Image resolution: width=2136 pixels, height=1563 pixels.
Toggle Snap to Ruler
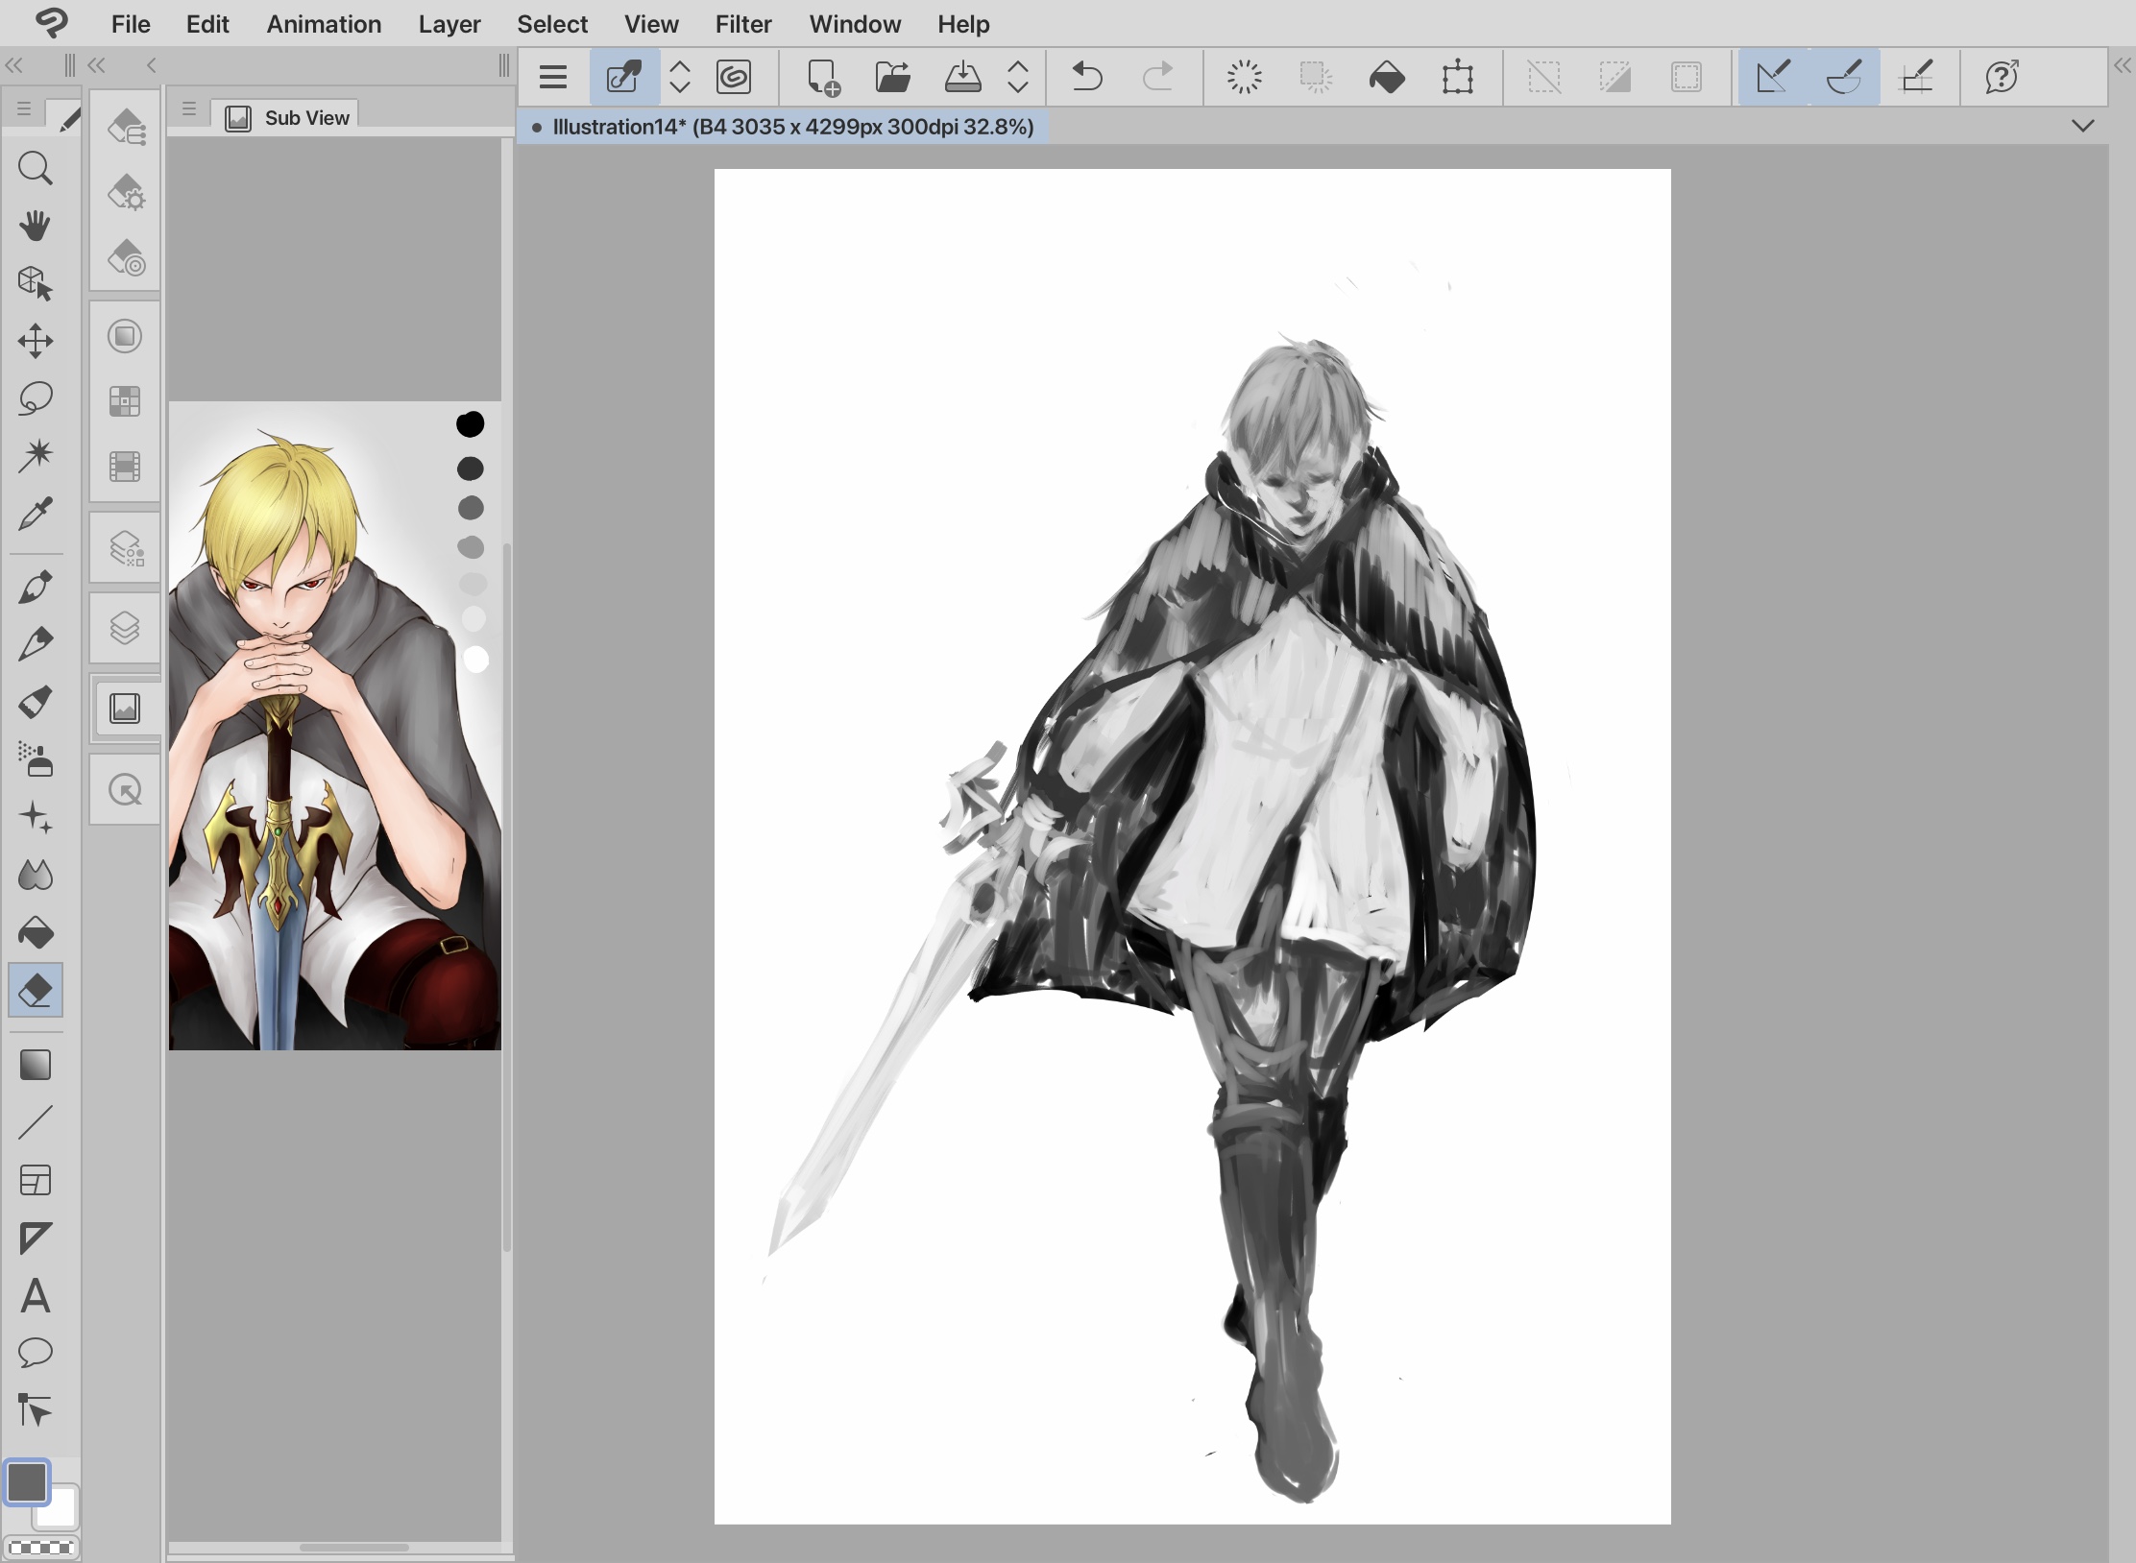(x=1772, y=77)
